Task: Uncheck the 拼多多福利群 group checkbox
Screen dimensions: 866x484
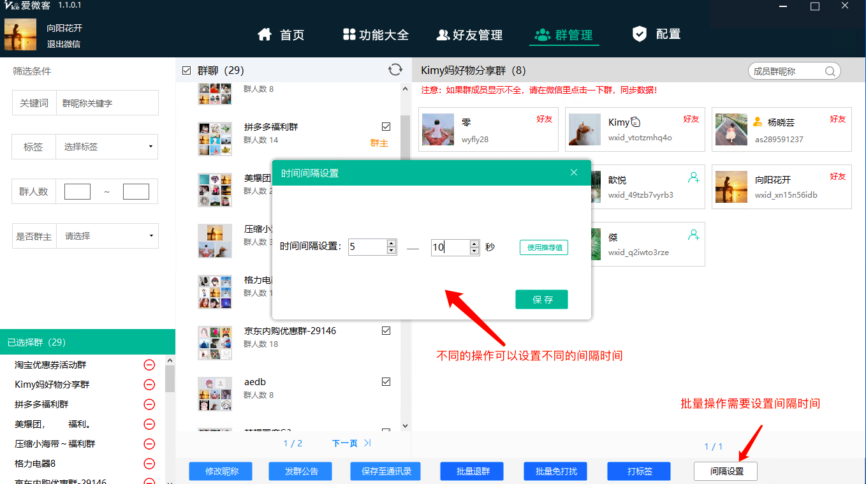Action: 386,126
